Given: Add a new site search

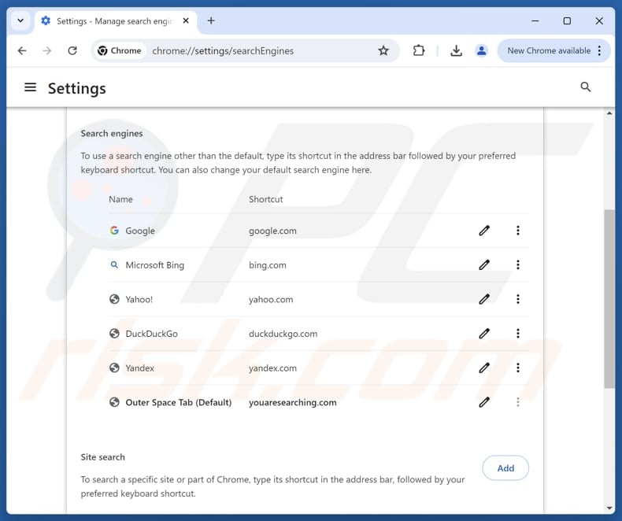Looking at the screenshot, I should coord(505,467).
